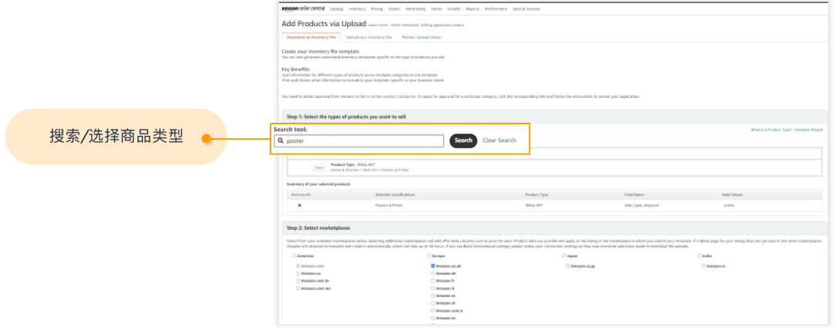834x328 pixels.
Task: Open the Inventory menu
Action: [357, 9]
